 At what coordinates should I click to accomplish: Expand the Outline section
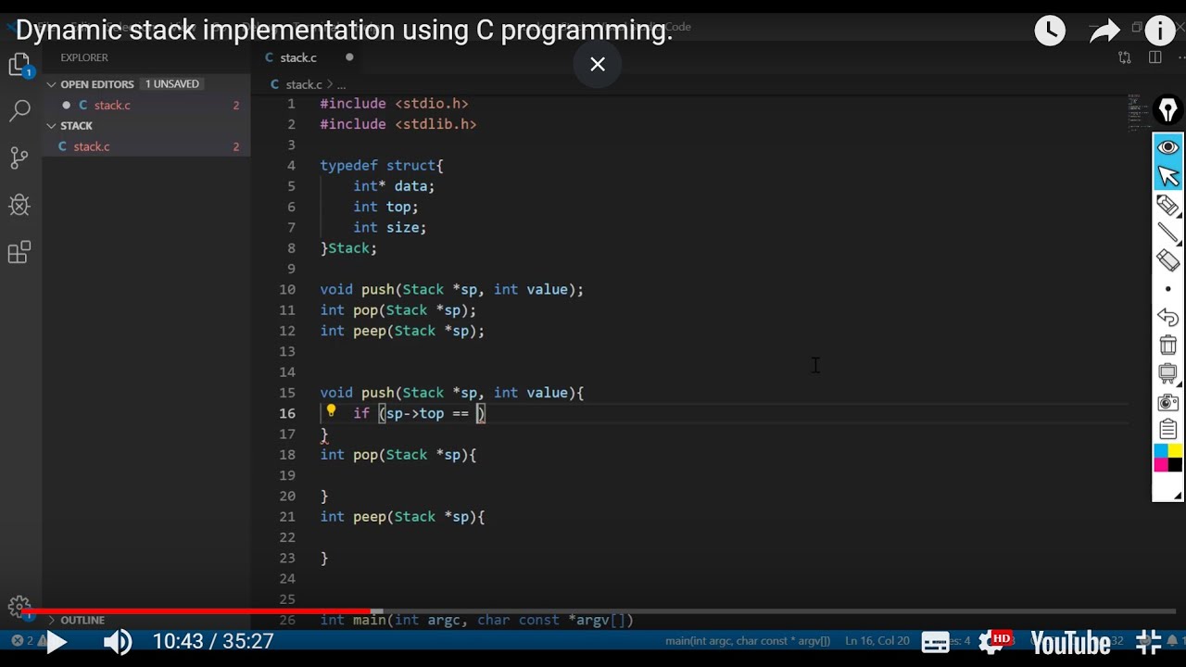82,620
